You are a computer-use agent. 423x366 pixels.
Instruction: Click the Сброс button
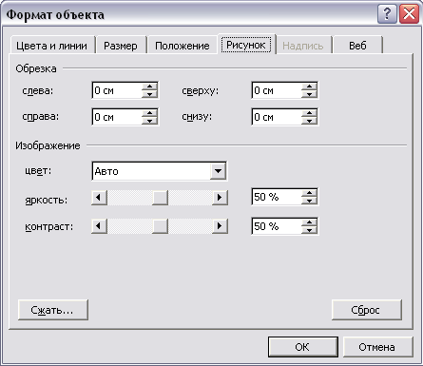pyautogui.click(x=367, y=310)
